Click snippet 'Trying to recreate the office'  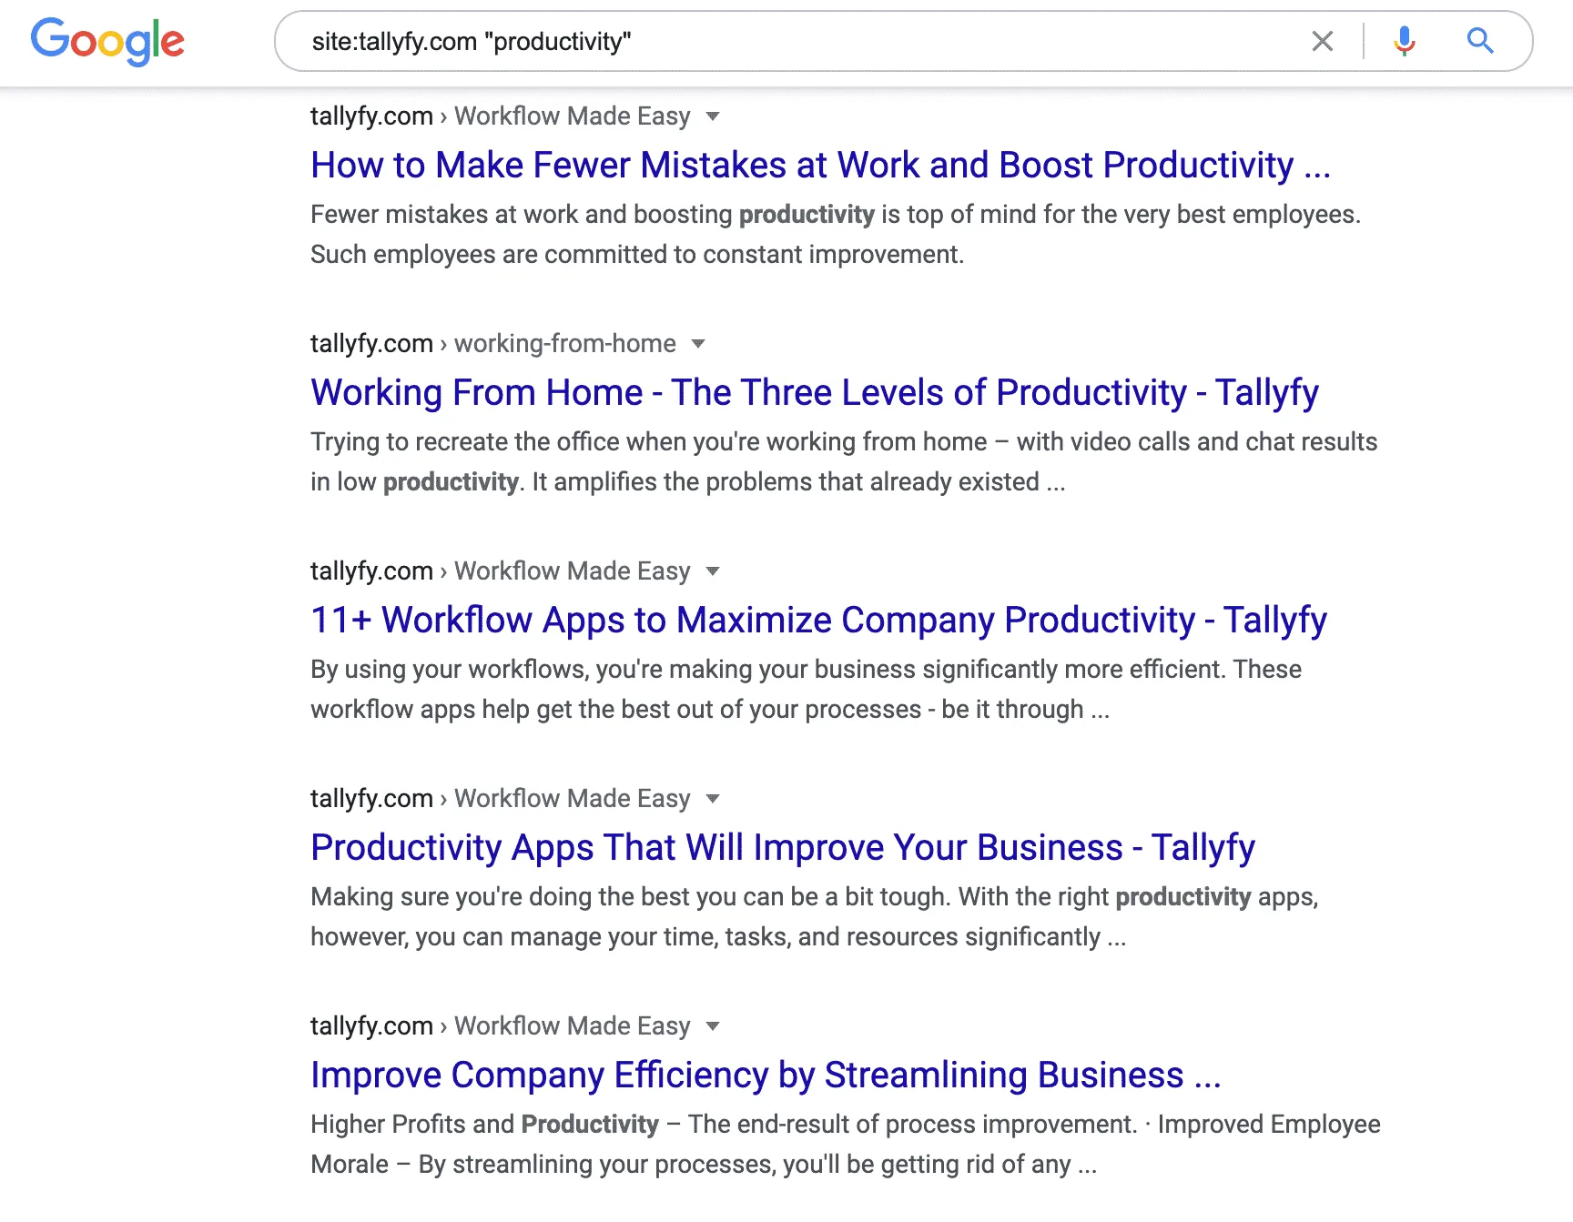click(x=844, y=462)
